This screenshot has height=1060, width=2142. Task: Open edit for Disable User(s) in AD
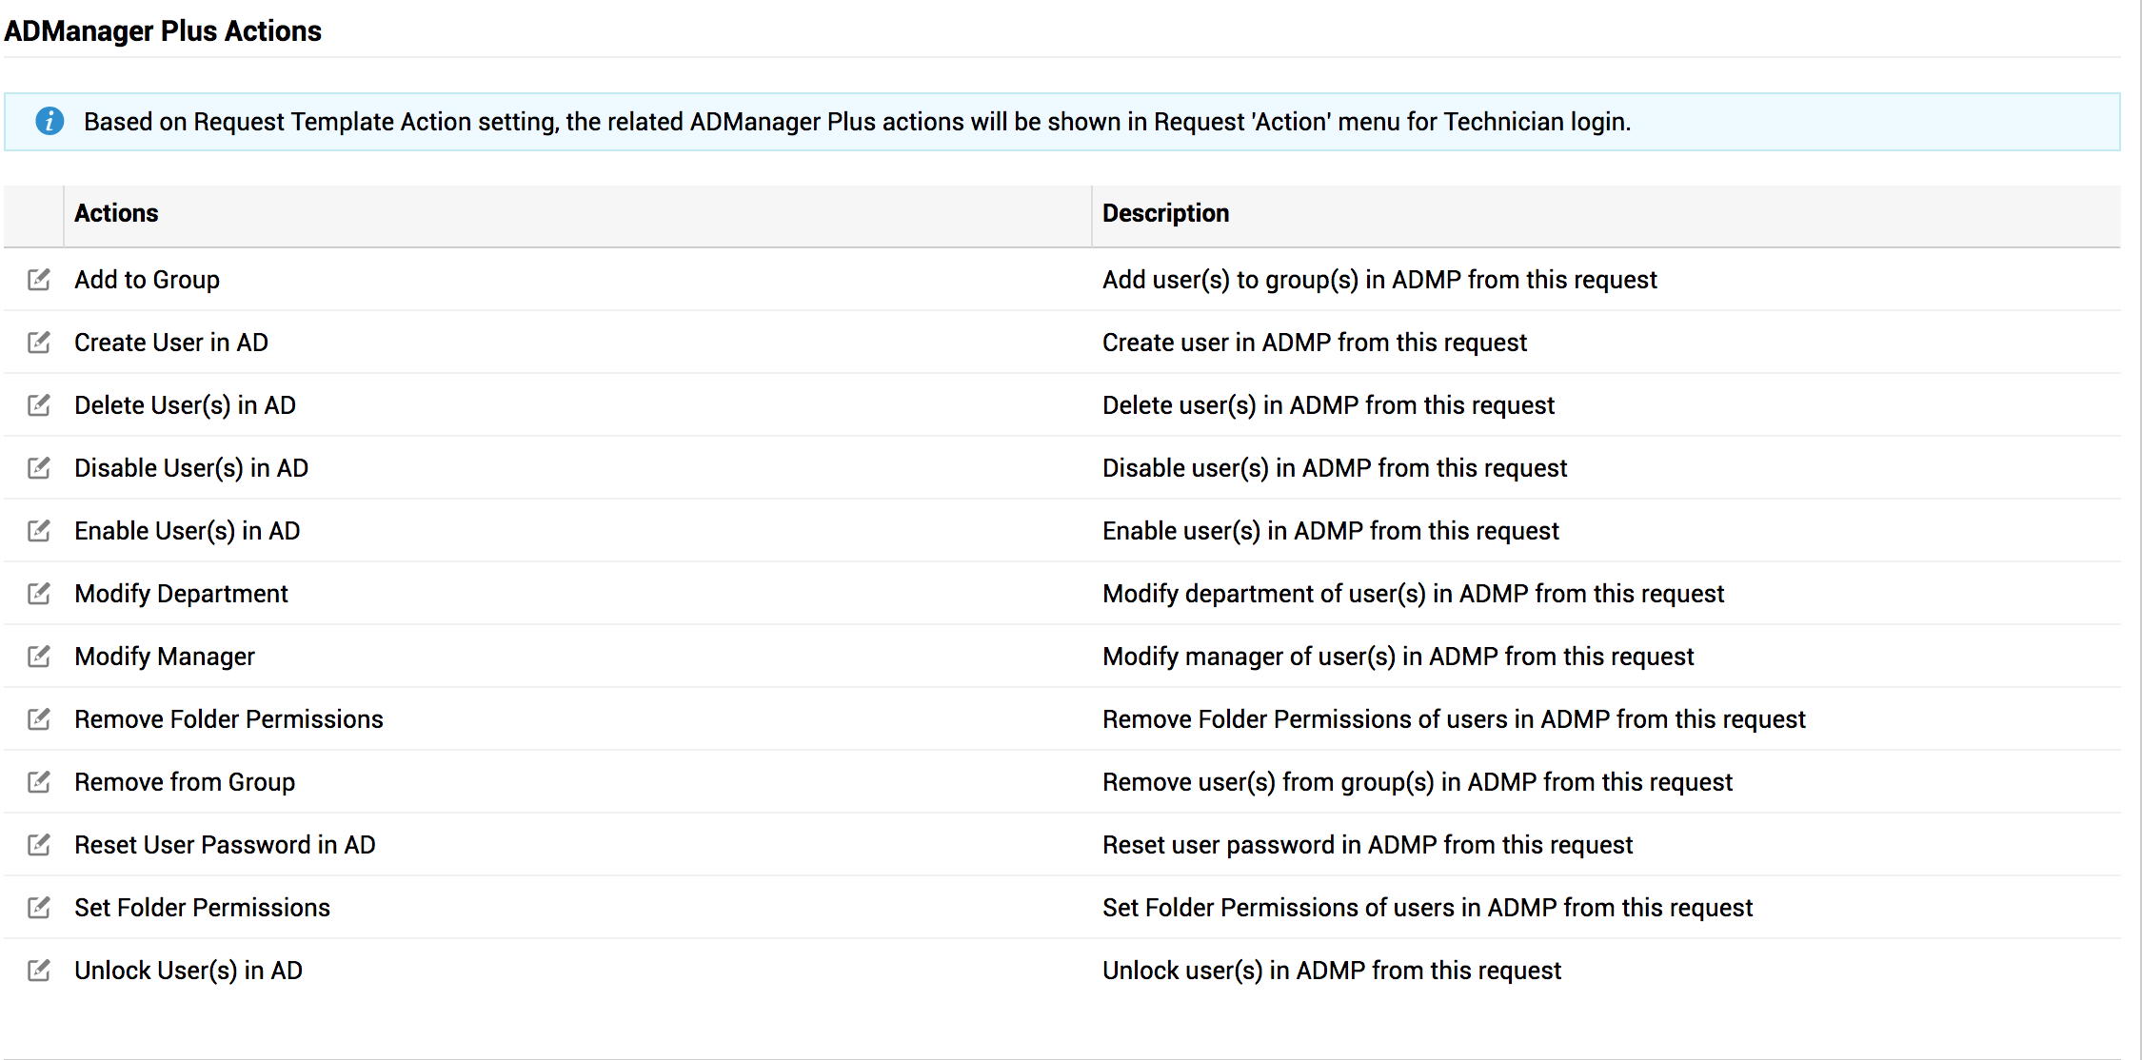[x=39, y=468]
